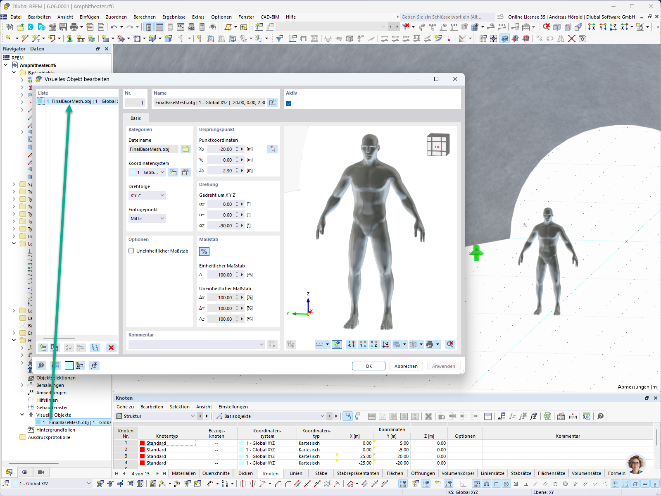The height and width of the screenshot is (496, 661).
Task: Open the CAD-BIM menu
Action: click(270, 17)
